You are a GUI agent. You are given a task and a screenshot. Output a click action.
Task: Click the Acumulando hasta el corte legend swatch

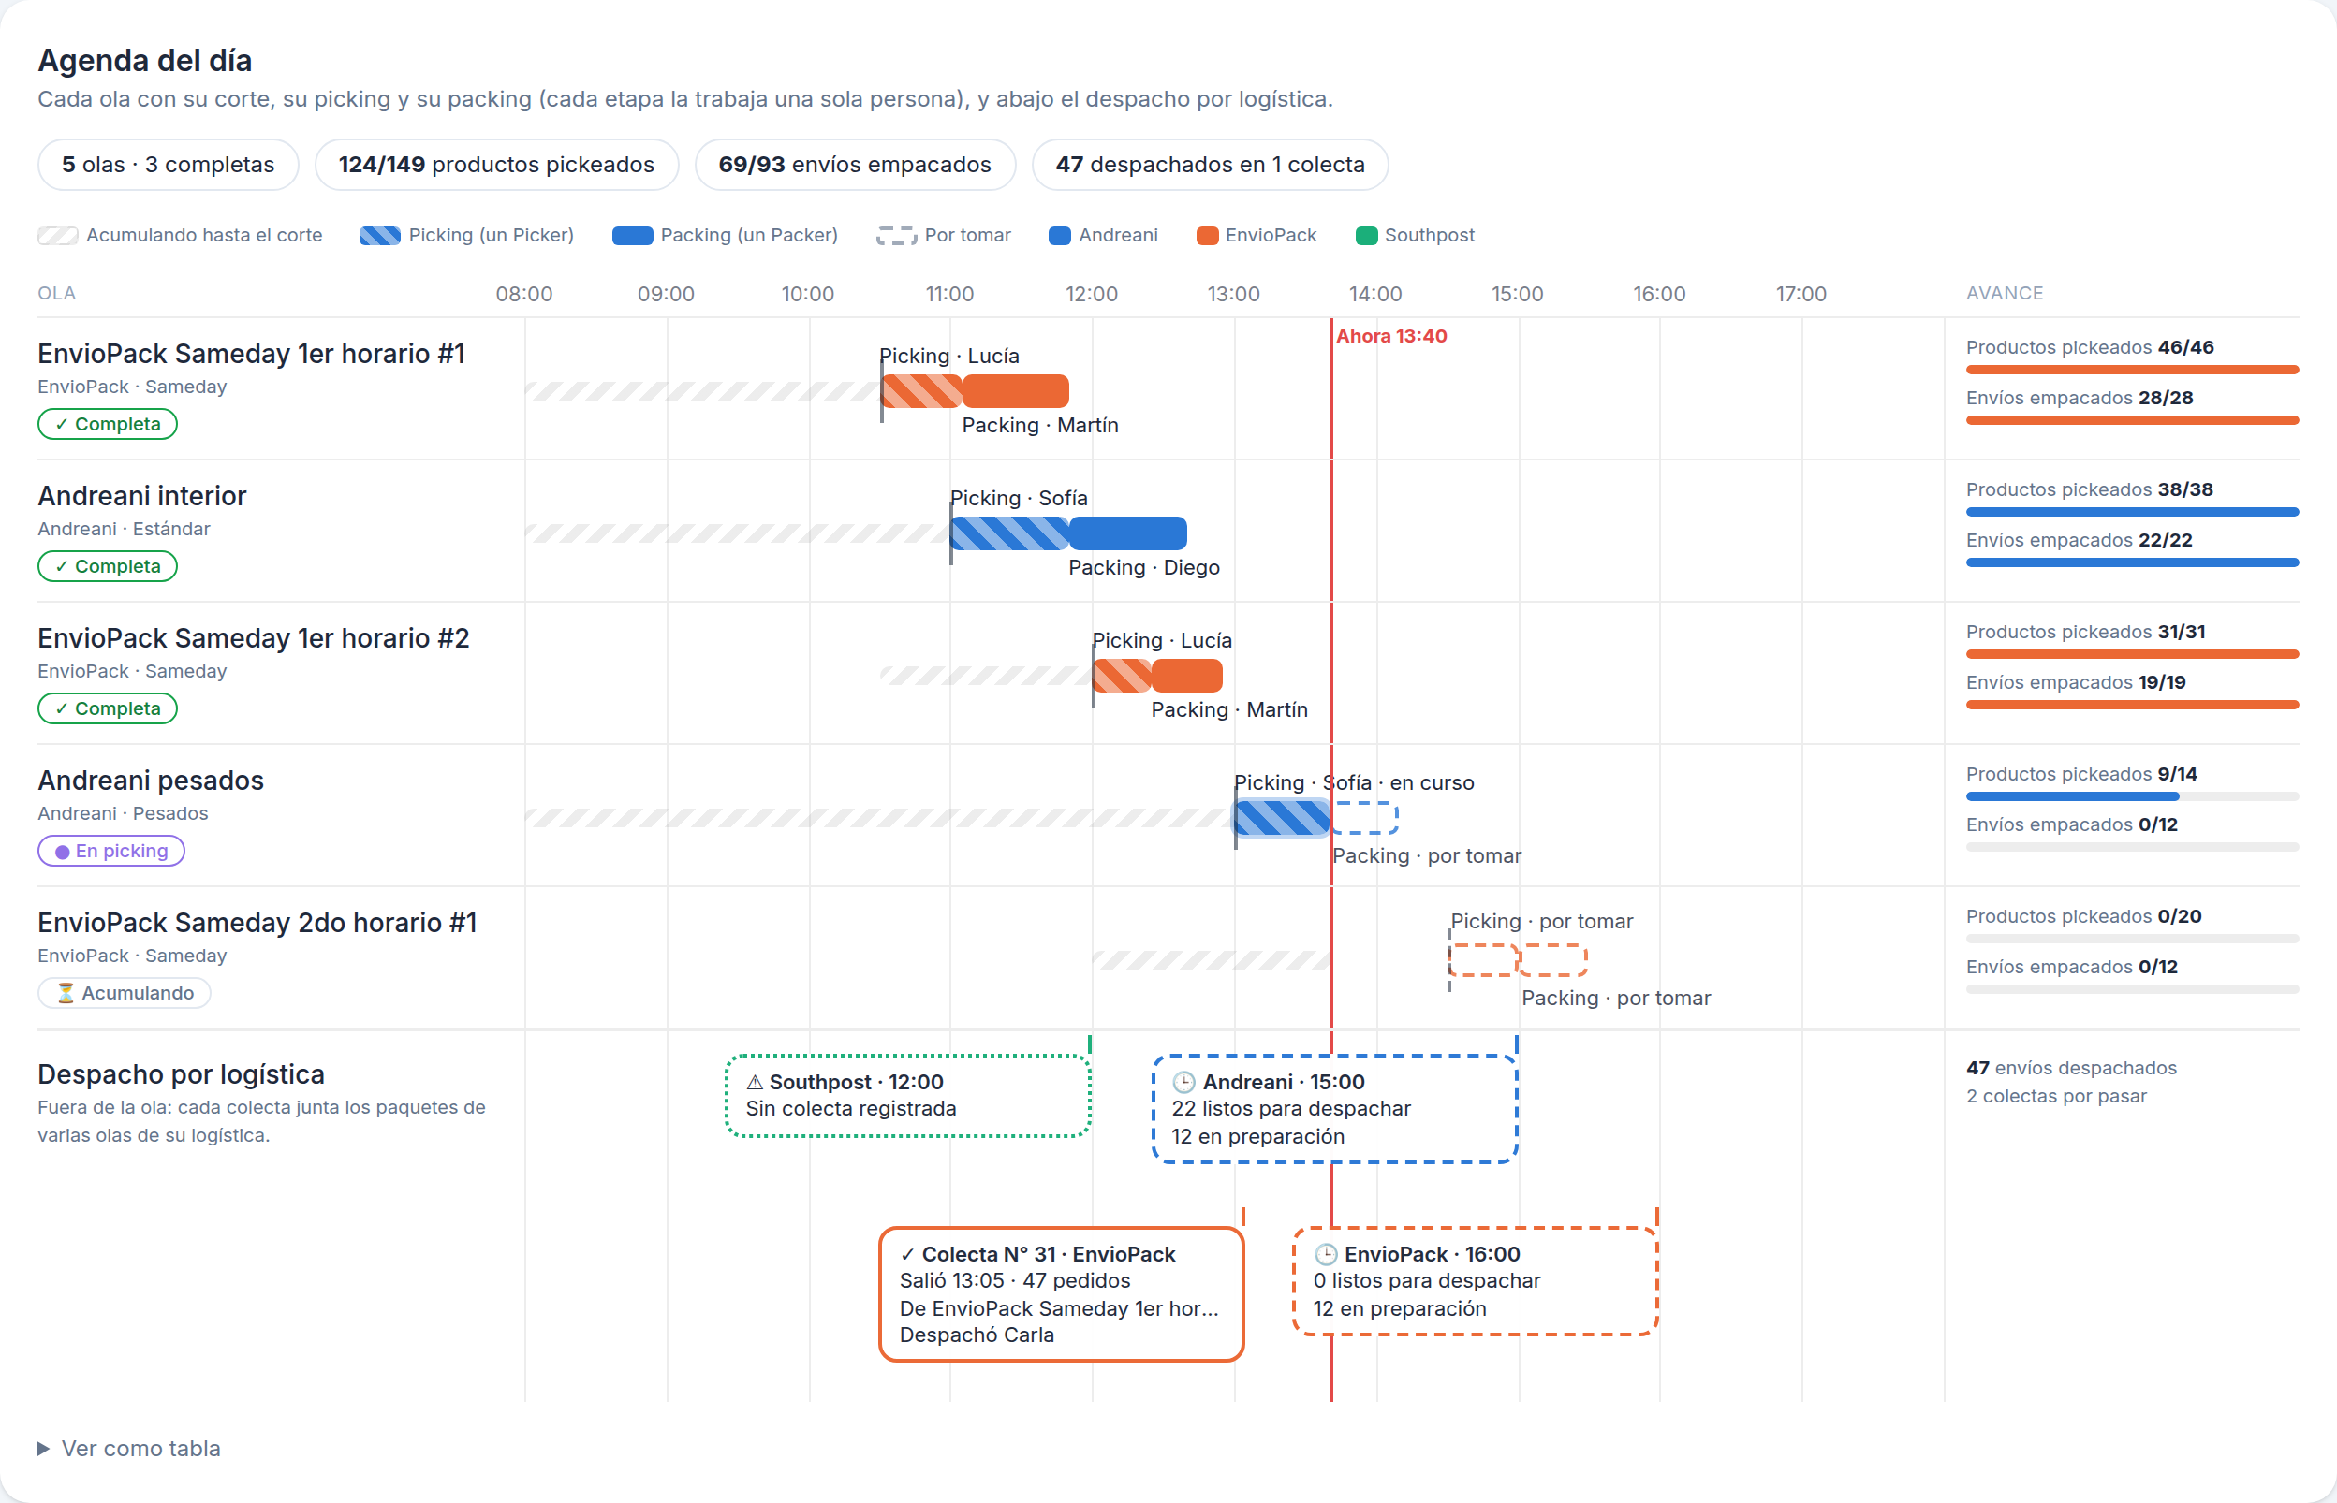pos(58,235)
